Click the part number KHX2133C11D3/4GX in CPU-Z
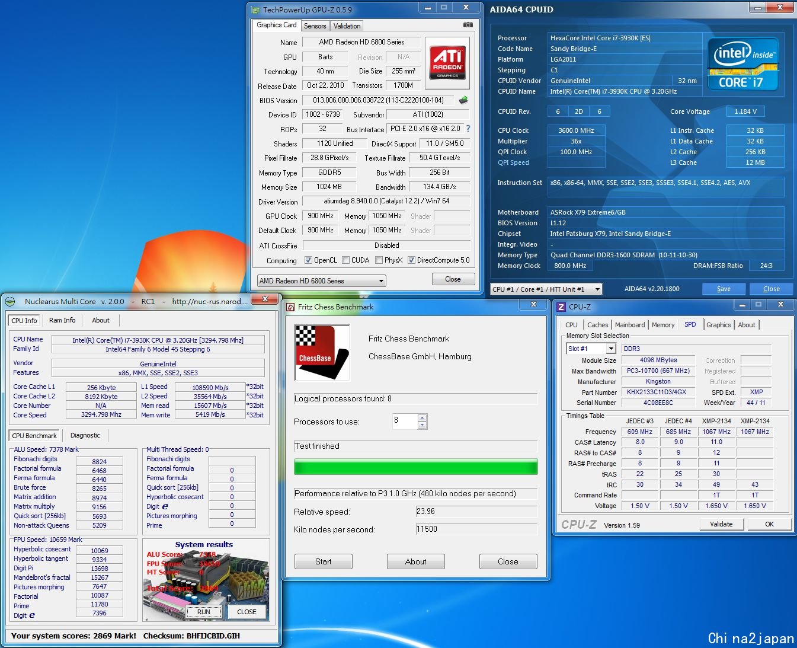This screenshot has height=648, width=797. click(658, 392)
